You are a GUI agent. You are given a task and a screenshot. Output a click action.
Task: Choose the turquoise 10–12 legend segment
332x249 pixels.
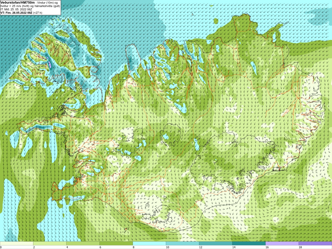tap(183, 244)
